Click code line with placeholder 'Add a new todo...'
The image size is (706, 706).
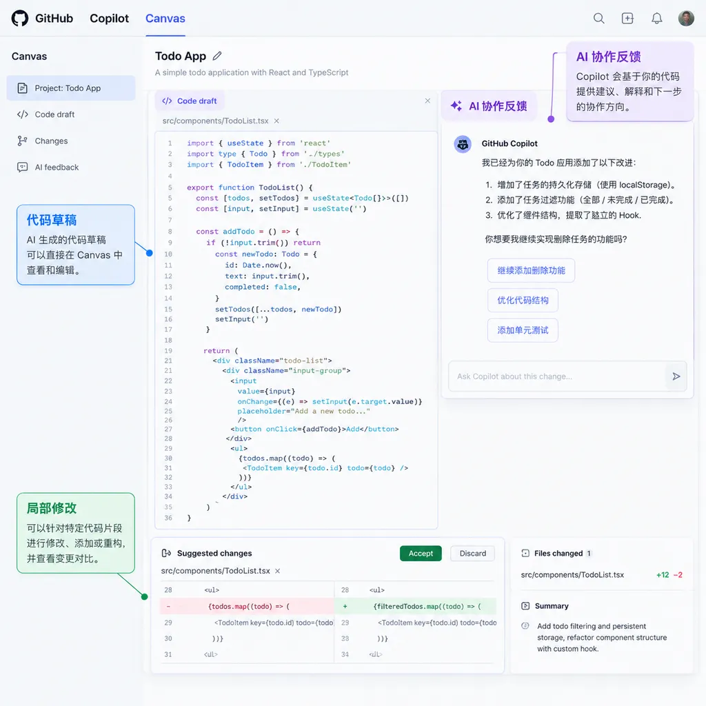[x=303, y=411]
